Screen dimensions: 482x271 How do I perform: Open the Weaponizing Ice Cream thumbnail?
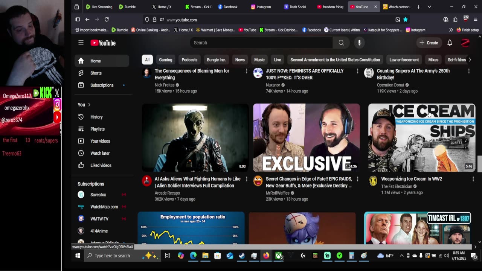(x=422, y=138)
